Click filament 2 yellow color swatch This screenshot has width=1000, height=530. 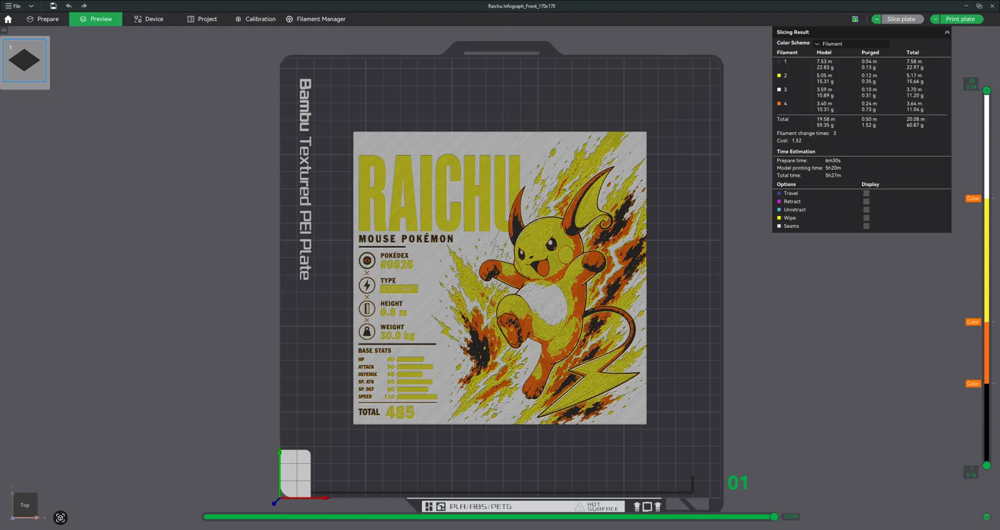pos(779,76)
